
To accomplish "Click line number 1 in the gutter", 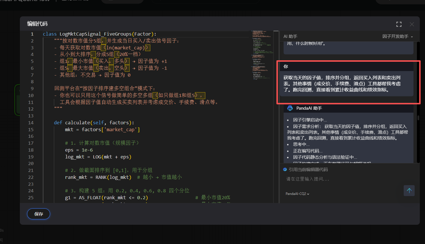I will (x=32, y=34).
